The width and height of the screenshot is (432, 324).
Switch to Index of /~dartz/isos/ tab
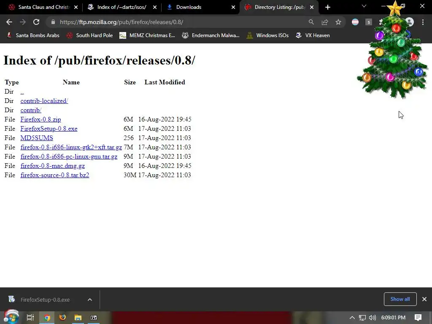(121, 7)
